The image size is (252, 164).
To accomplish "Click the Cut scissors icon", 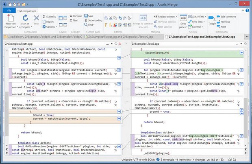I will tap(111, 18).
